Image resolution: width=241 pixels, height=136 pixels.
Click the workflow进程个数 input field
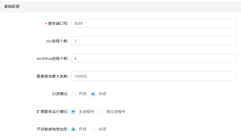point(154,59)
